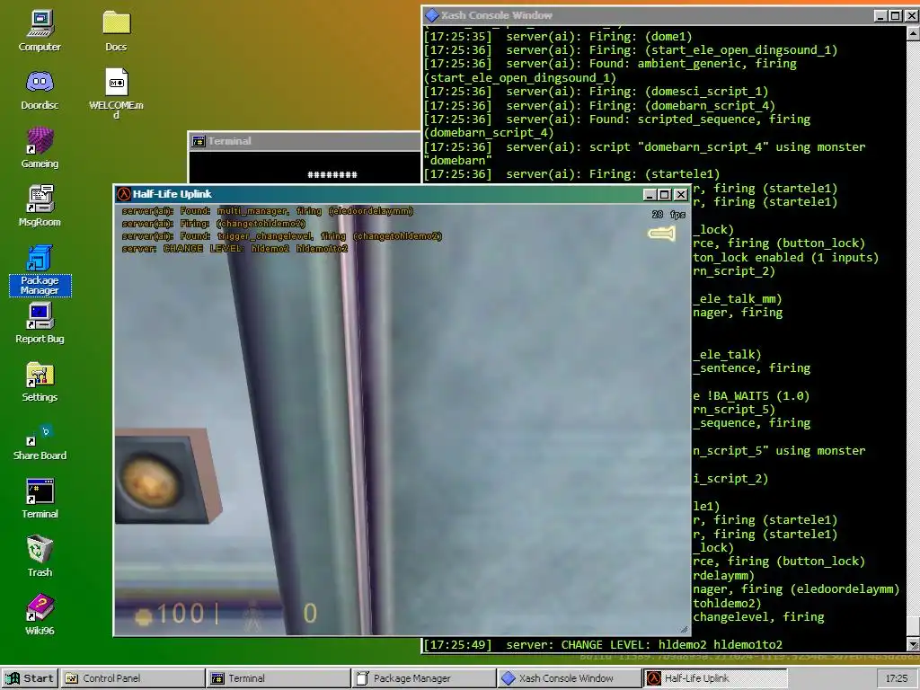Open the Gameing desktop shortcut
Viewport: 920px width, 690px height.
(x=40, y=148)
